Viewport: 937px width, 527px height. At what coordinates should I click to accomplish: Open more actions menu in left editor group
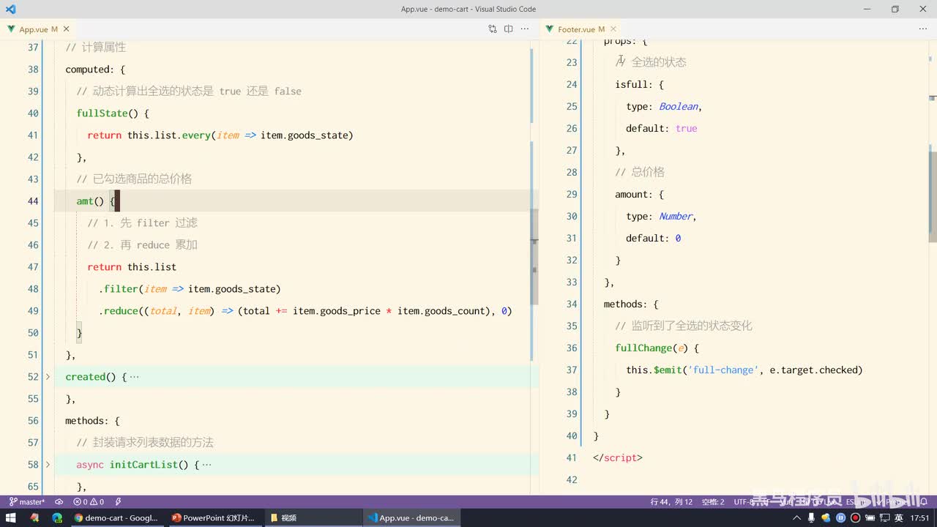[x=525, y=29]
